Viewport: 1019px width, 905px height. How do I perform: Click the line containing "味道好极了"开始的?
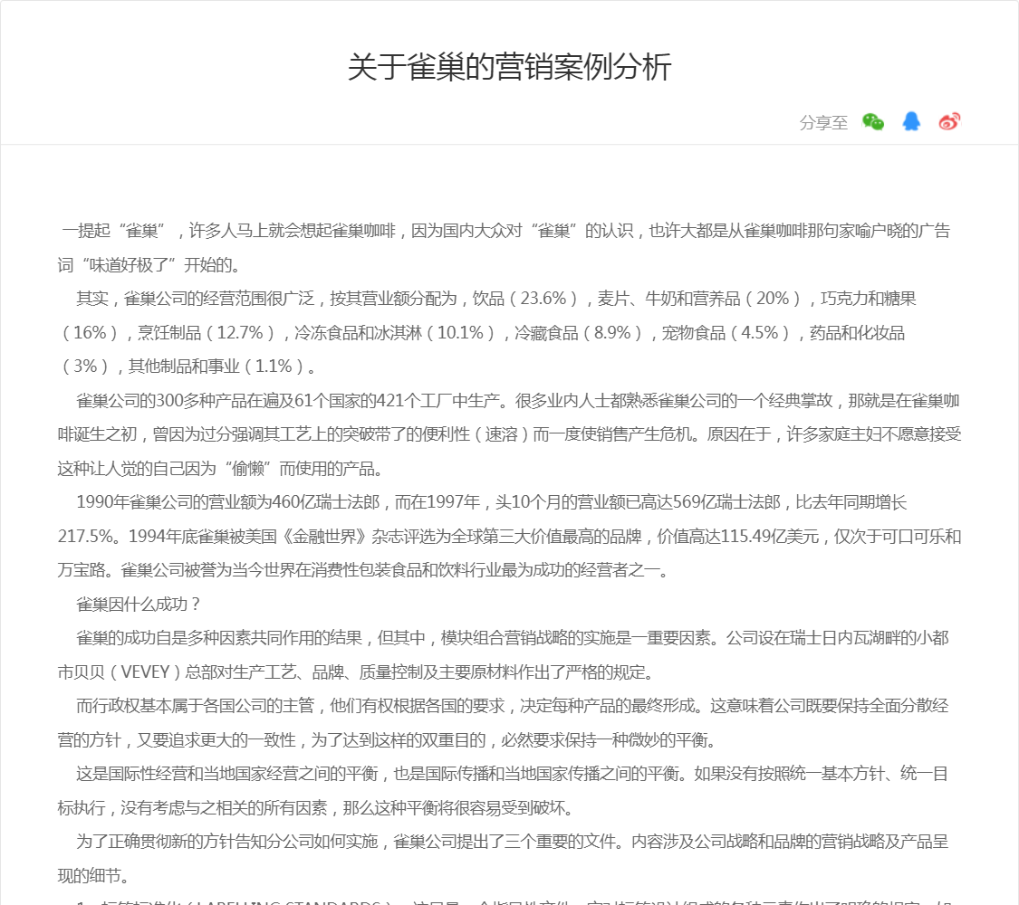(x=149, y=265)
